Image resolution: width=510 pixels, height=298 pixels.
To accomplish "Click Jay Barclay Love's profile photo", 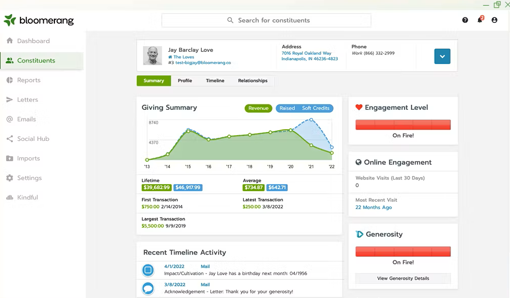I will (153, 55).
